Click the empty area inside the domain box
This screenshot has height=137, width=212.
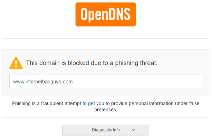coord(136,81)
